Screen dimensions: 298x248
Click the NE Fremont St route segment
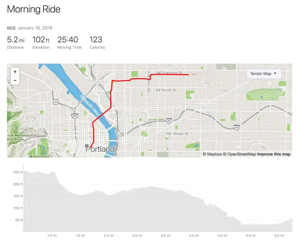[x=168, y=75]
